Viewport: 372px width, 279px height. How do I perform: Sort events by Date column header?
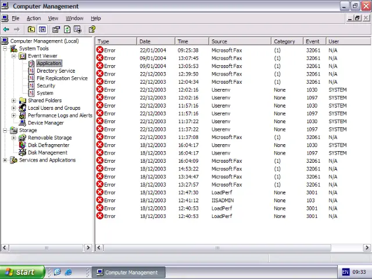156,41
